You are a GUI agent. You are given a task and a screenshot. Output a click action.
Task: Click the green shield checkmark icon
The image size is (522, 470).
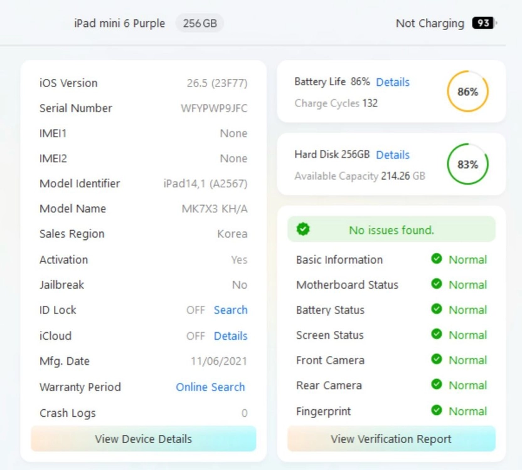click(x=303, y=229)
